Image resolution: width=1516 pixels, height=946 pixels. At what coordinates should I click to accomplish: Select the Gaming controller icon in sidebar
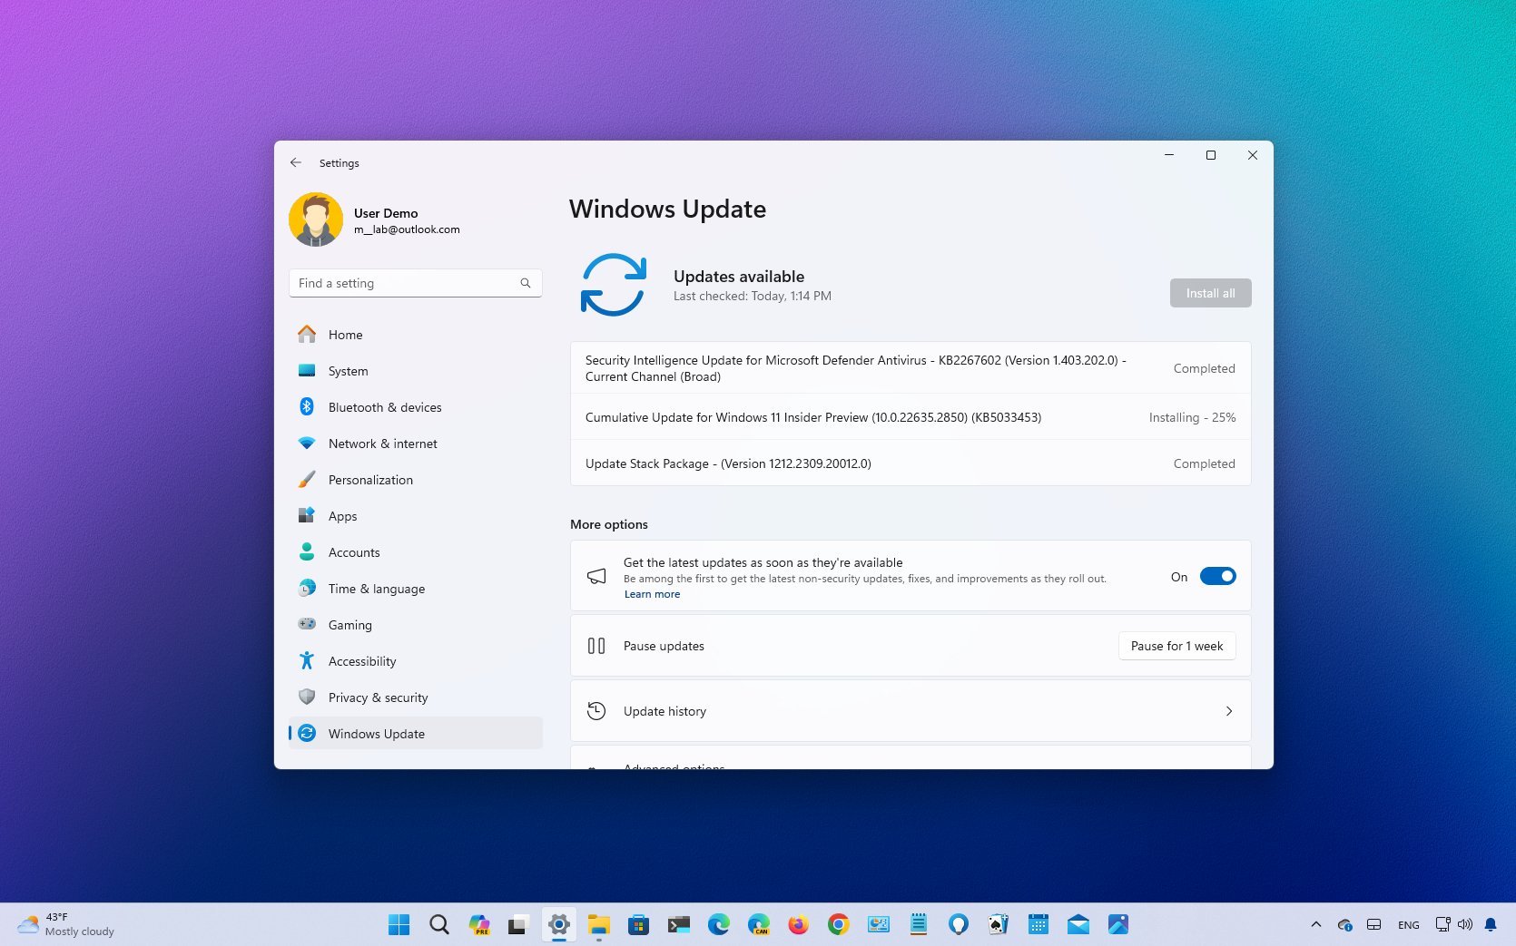tap(307, 624)
